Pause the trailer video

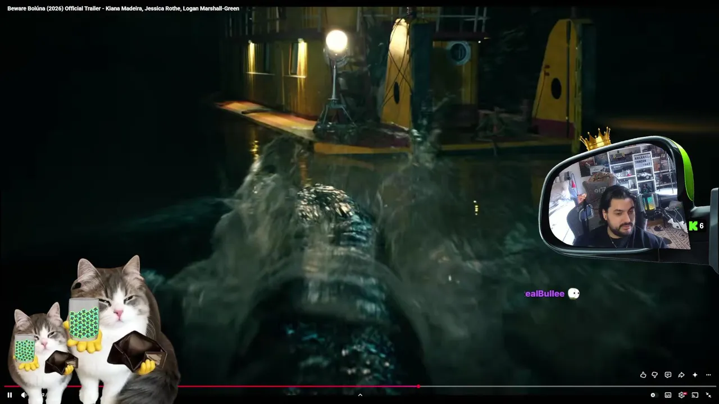(10, 395)
